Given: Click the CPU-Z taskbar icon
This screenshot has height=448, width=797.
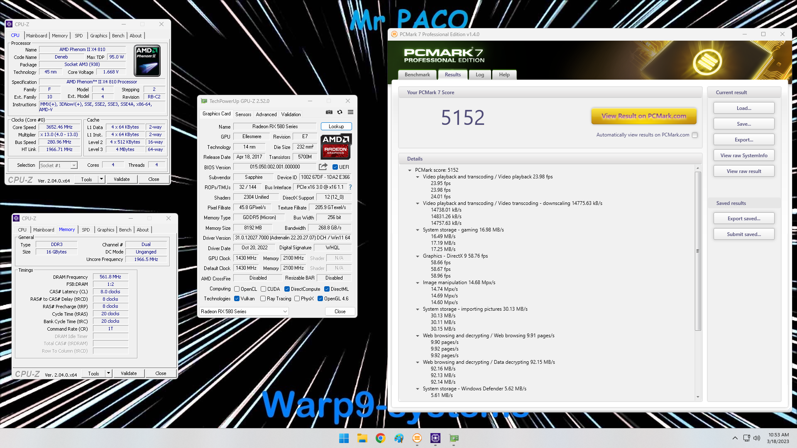Looking at the screenshot, I should (x=435, y=438).
